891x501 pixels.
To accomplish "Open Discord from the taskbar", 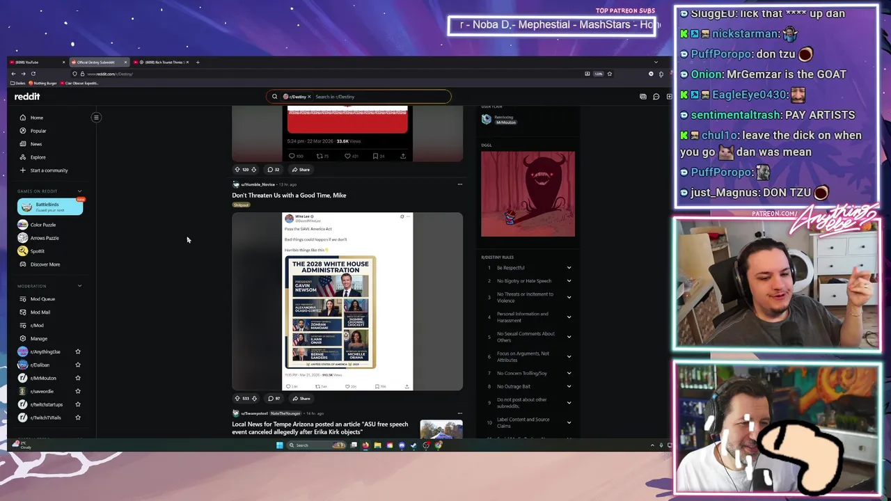I will pyautogui.click(x=402, y=445).
